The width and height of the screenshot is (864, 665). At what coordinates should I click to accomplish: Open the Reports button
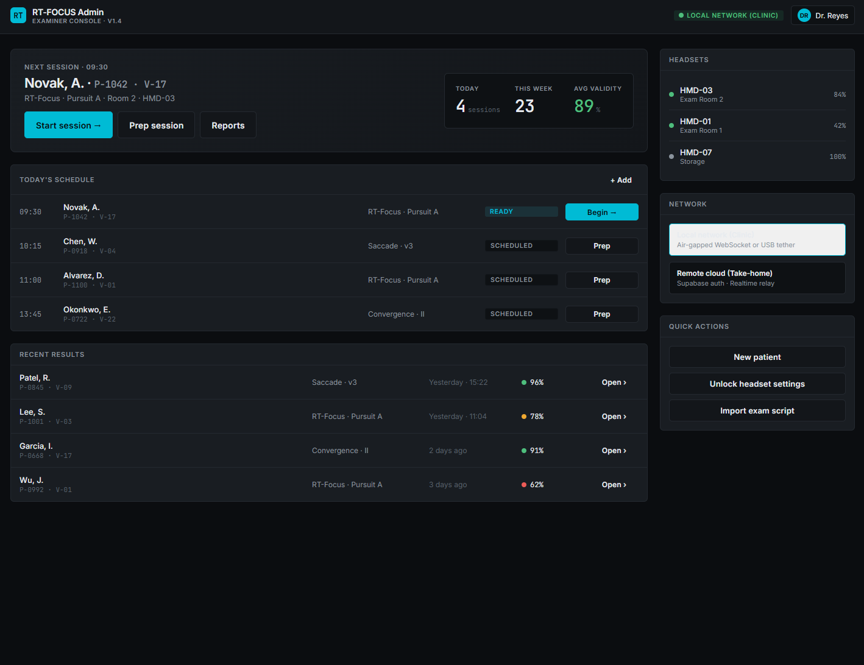228,125
